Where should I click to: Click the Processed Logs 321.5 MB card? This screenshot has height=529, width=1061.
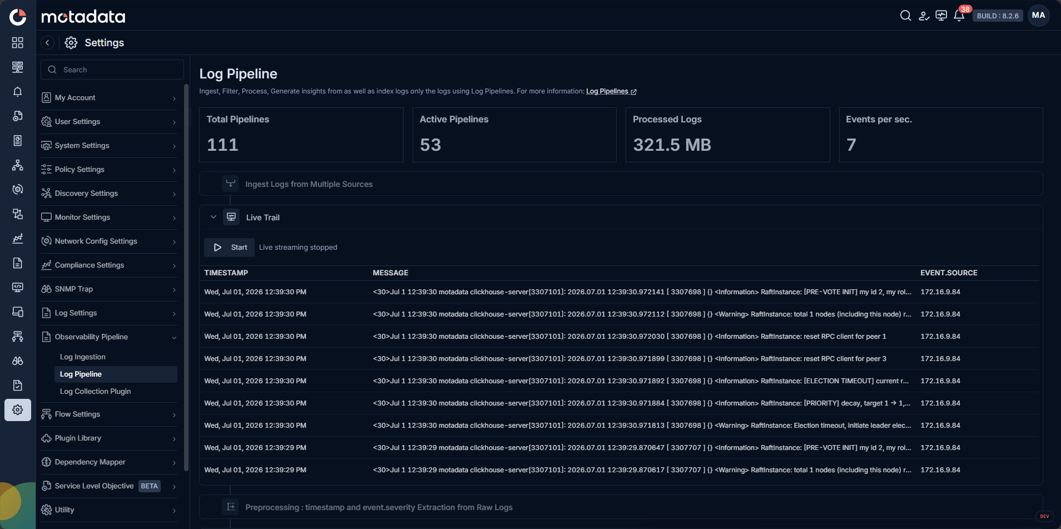(727, 135)
